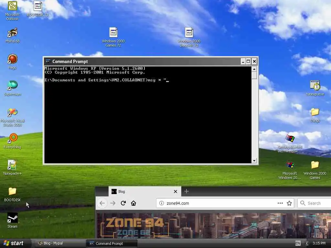Go forward in the Mypal browser

pos(113,203)
